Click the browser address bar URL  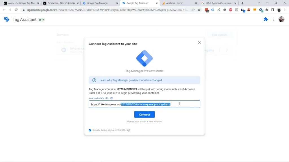click(107, 10)
